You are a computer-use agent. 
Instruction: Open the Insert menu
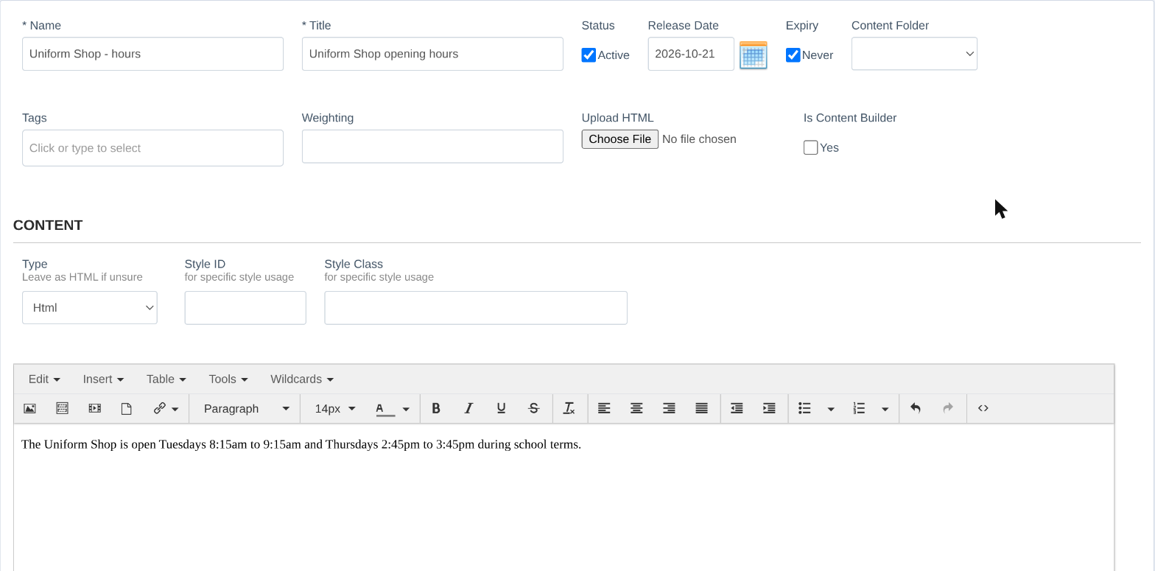(x=103, y=379)
